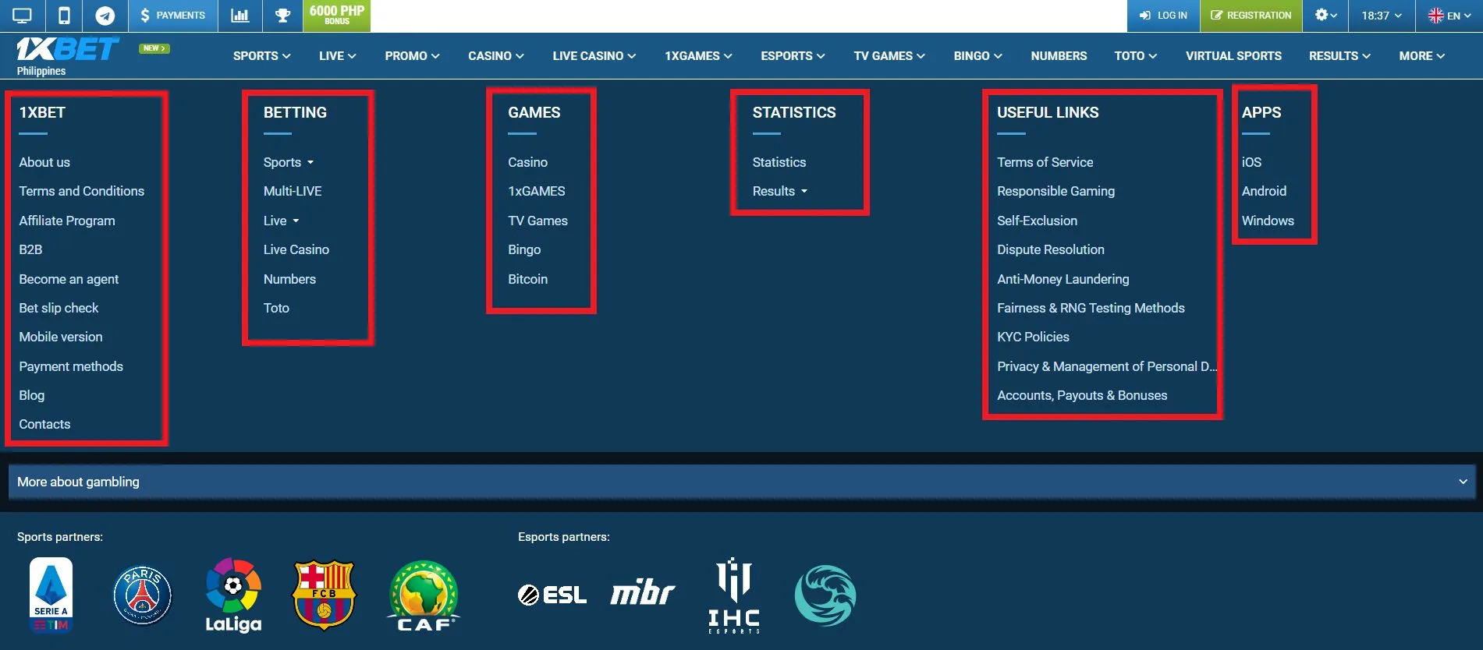Open the NEW badge beside the logo
This screenshot has width=1483, height=650.
click(154, 48)
